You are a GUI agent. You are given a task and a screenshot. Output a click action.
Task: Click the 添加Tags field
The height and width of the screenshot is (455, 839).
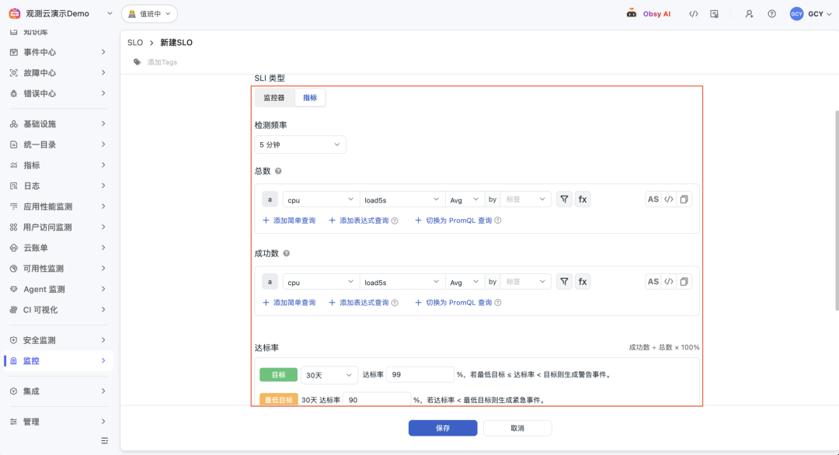pyautogui.click(x=162, y=62)
